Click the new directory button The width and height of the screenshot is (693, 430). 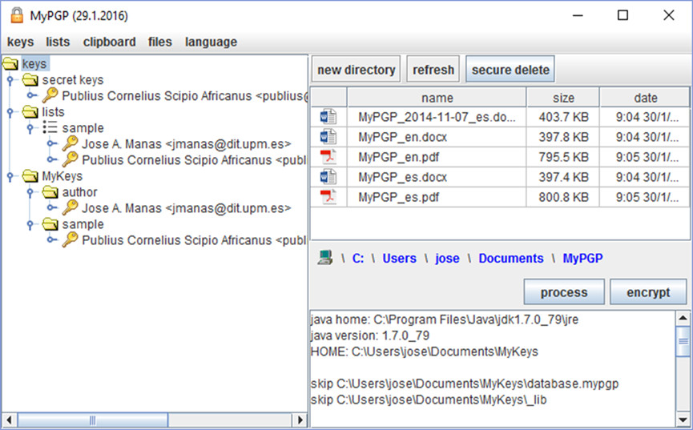pos(357,70)
